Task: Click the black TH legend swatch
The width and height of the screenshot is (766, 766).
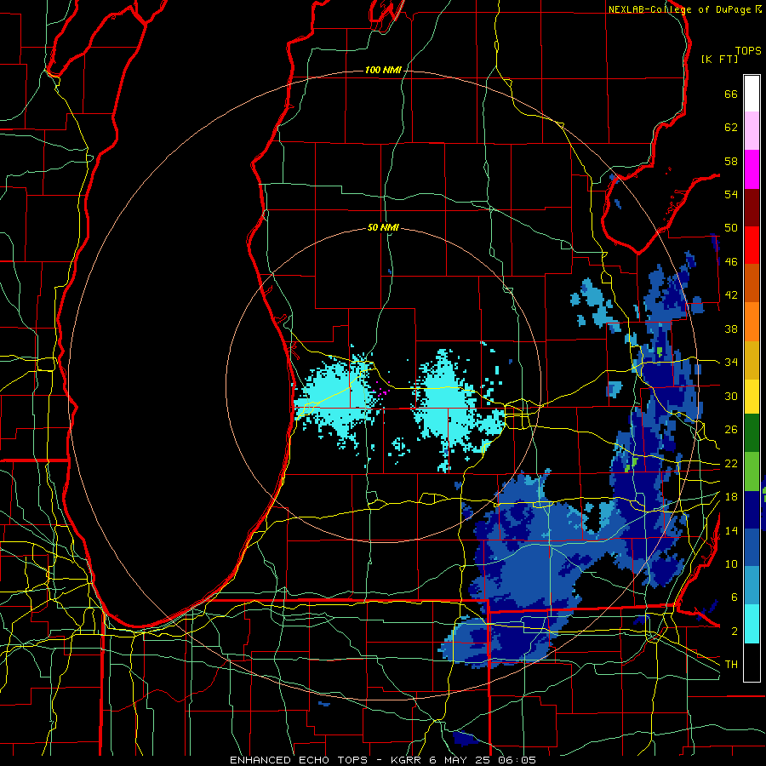Action: [752, 662]
